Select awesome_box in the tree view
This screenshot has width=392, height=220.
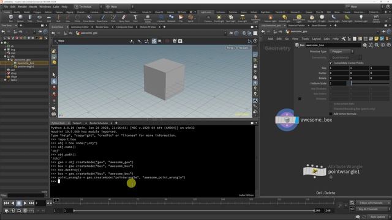(26, 64)
